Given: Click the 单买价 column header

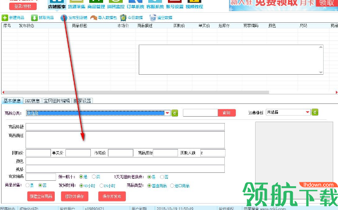Looking at the screenshot, I should [x=204, y=26].
